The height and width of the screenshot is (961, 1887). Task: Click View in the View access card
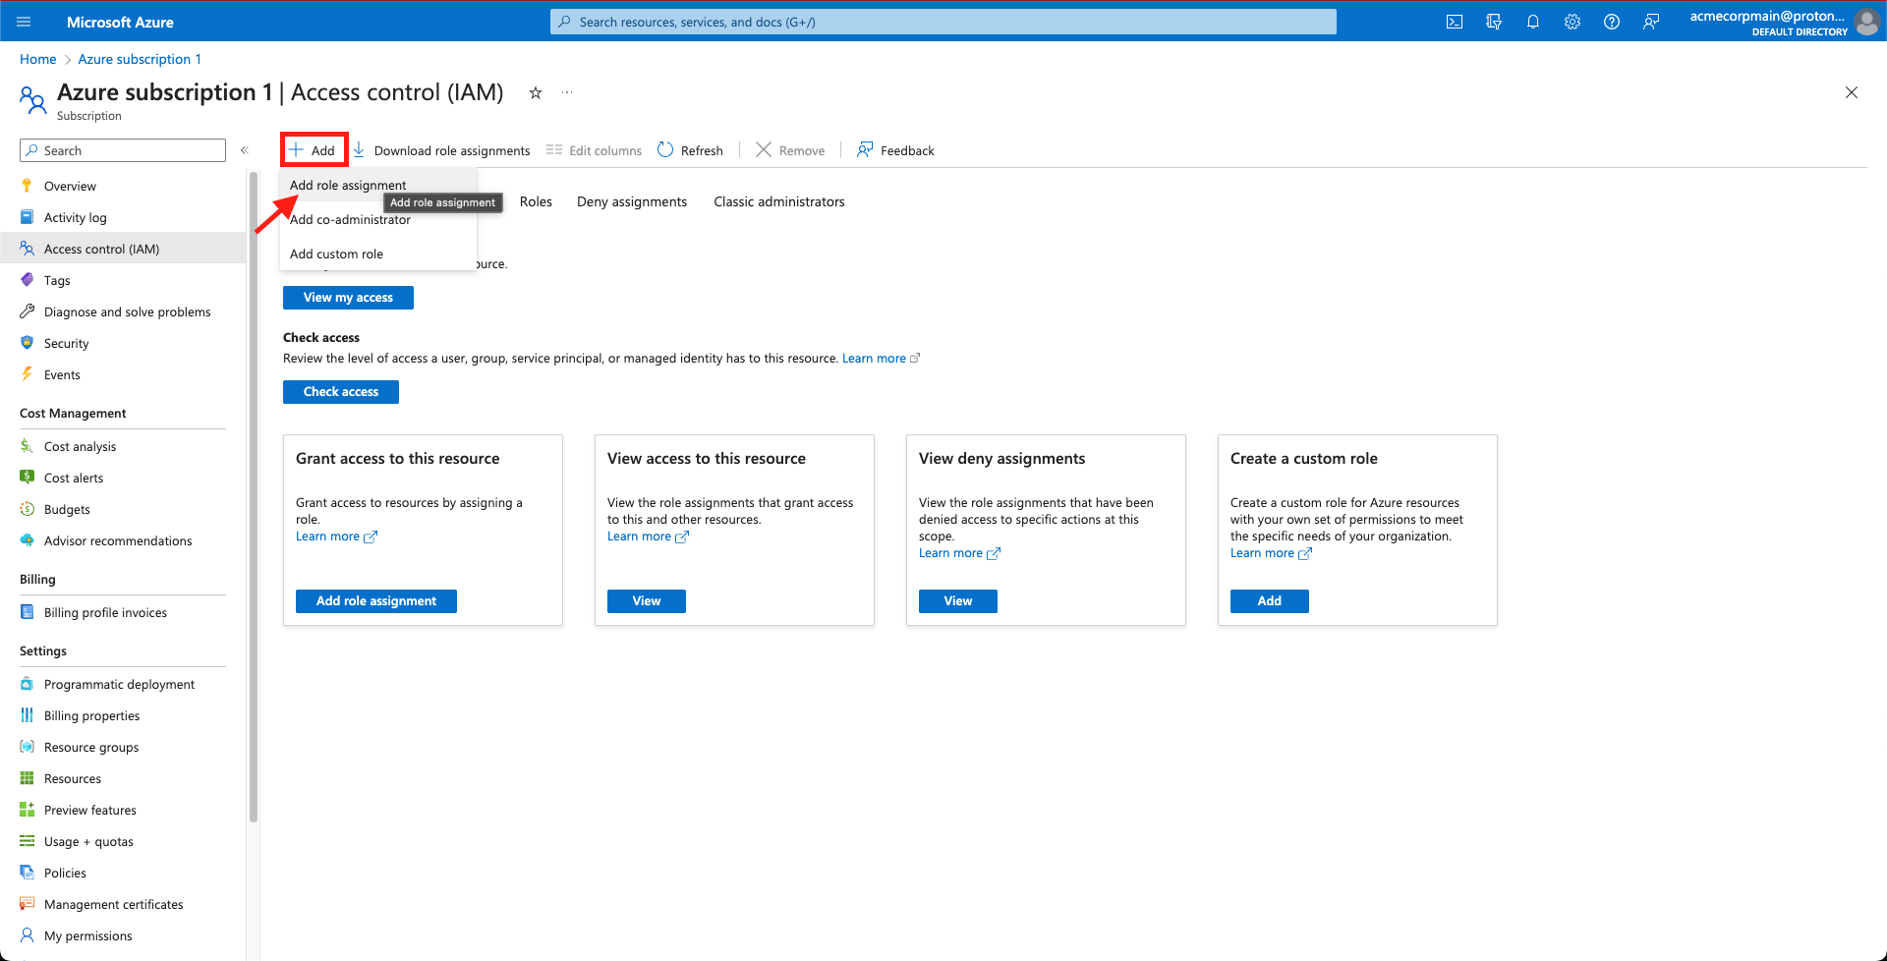point(647,601)
